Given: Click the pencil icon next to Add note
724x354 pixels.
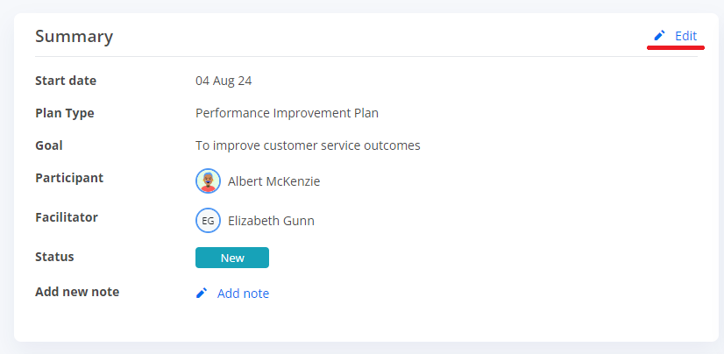Looking at the screenshot, I should click(202, 293).
